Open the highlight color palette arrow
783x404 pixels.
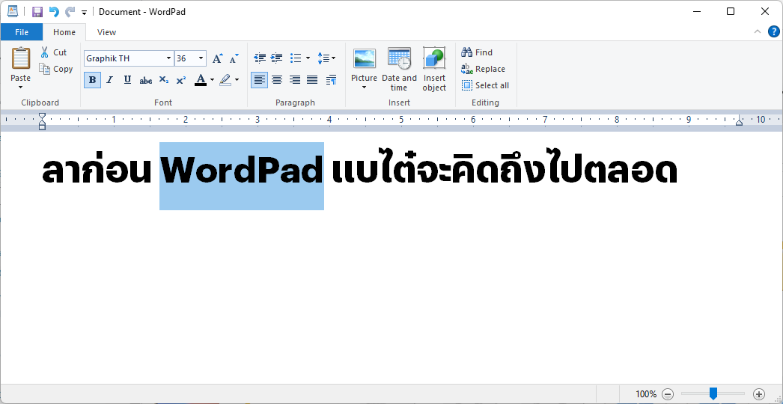[237, 80]
